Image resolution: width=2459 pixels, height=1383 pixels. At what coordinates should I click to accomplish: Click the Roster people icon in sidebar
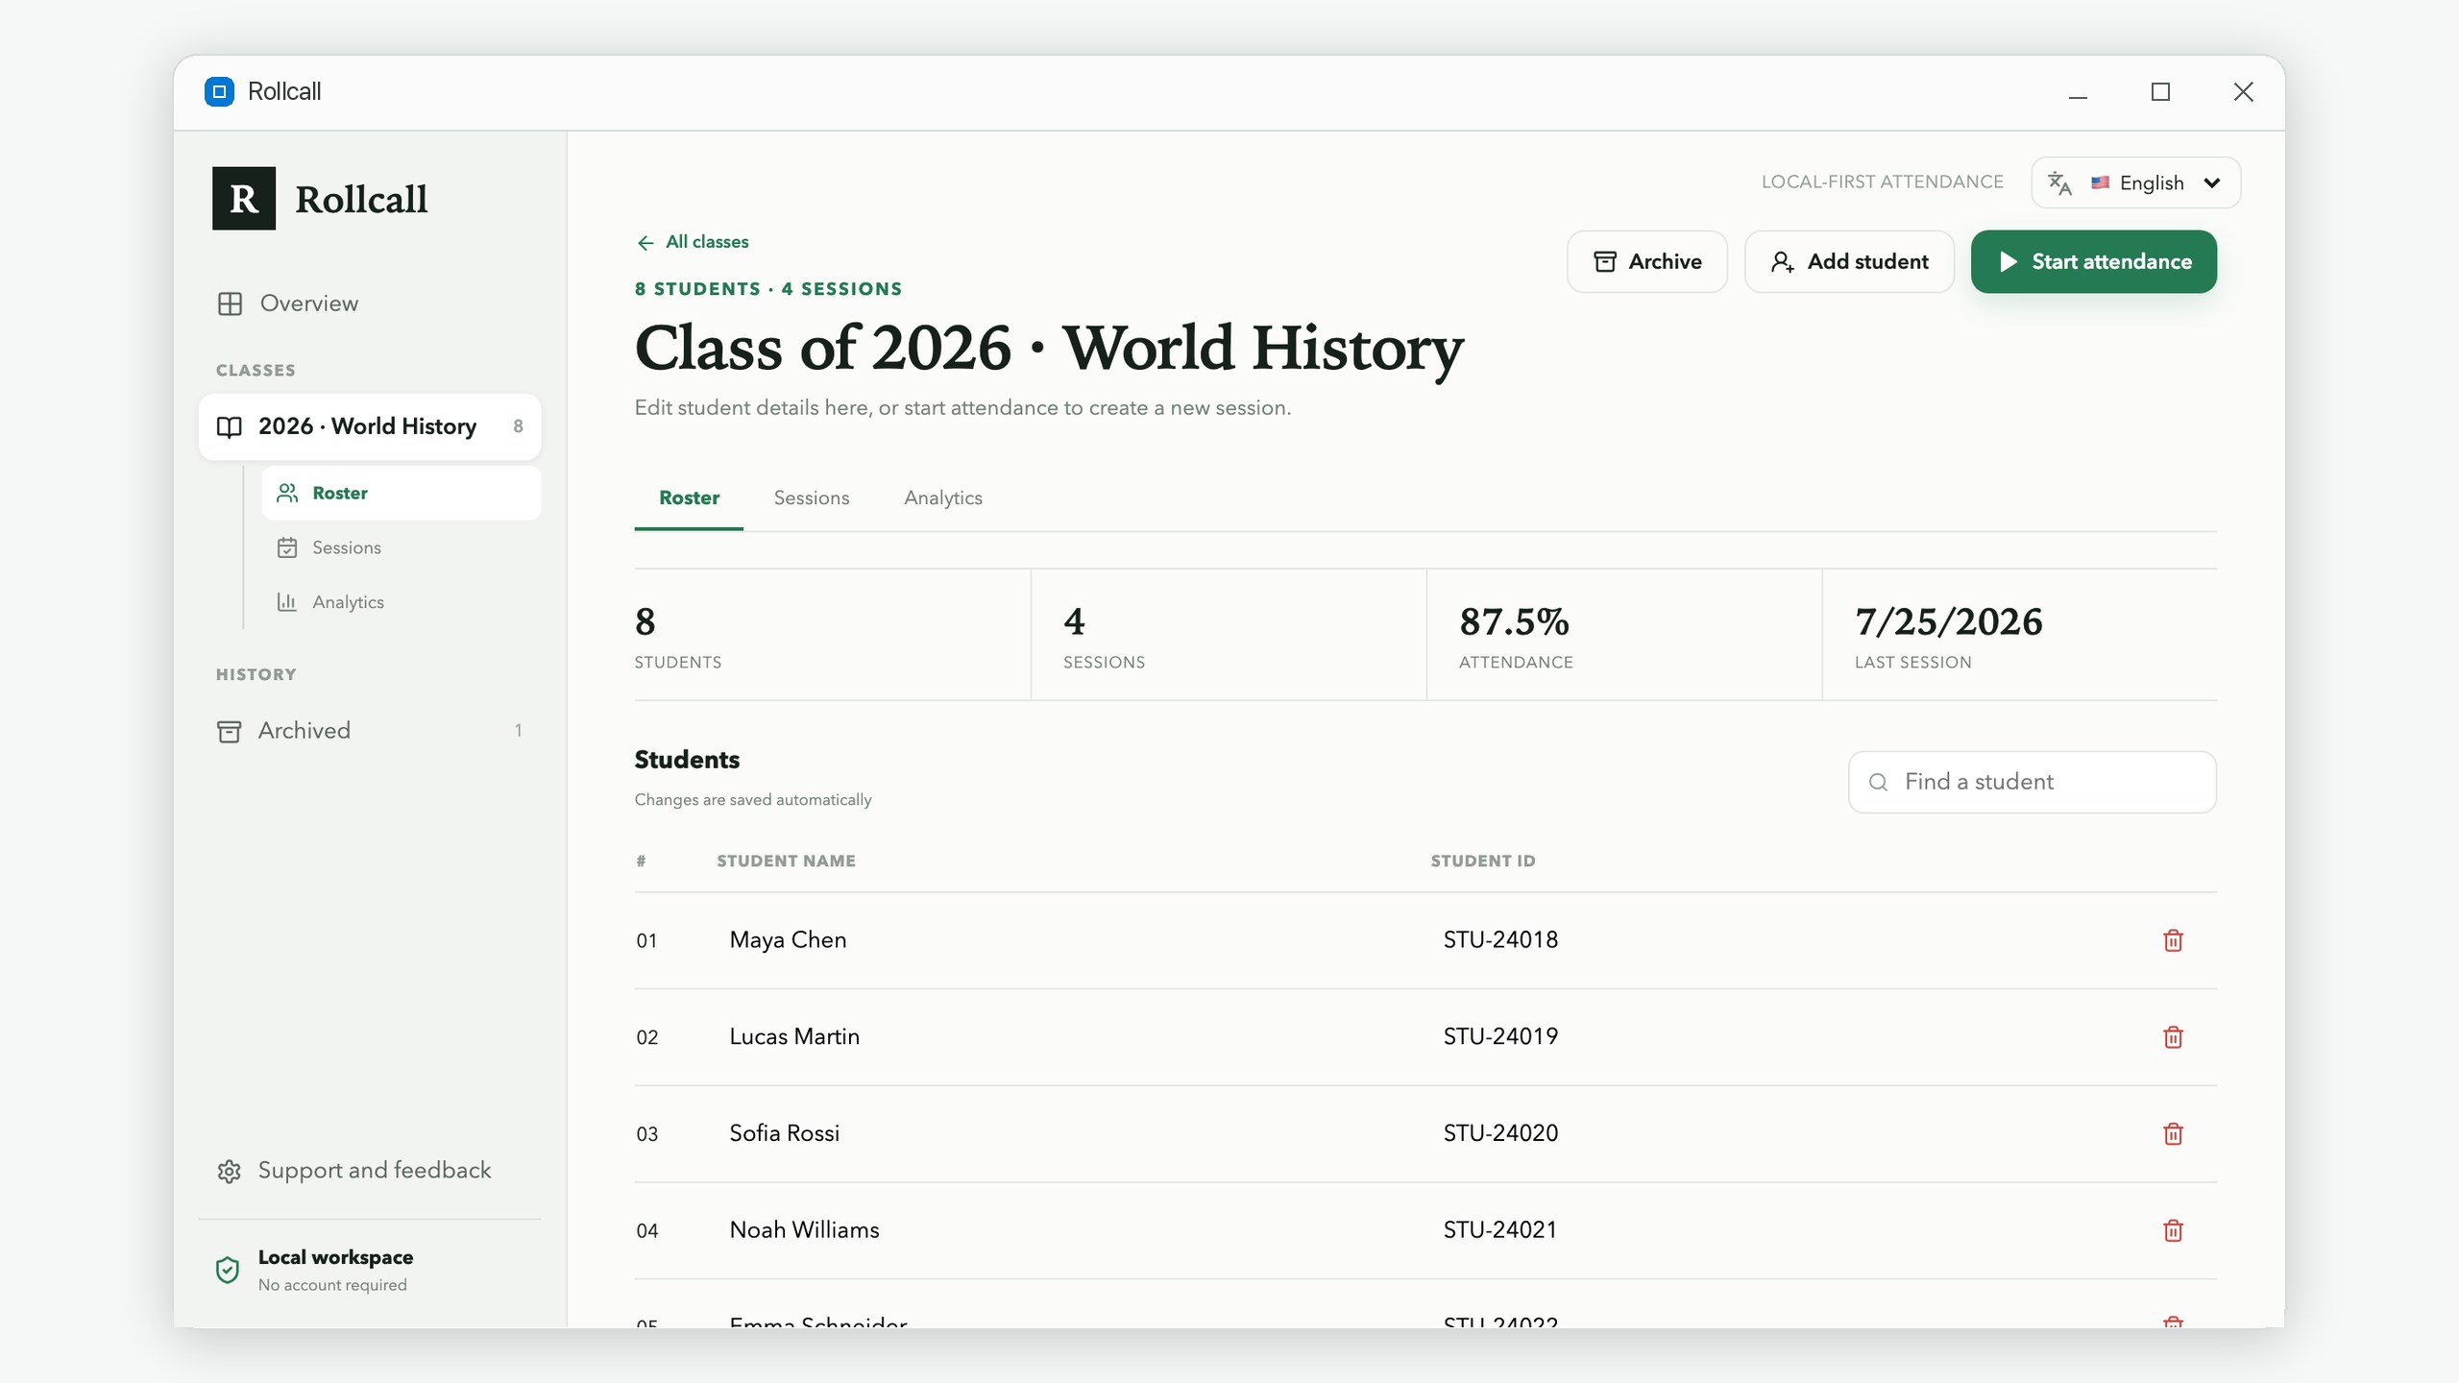pos(287,493)
